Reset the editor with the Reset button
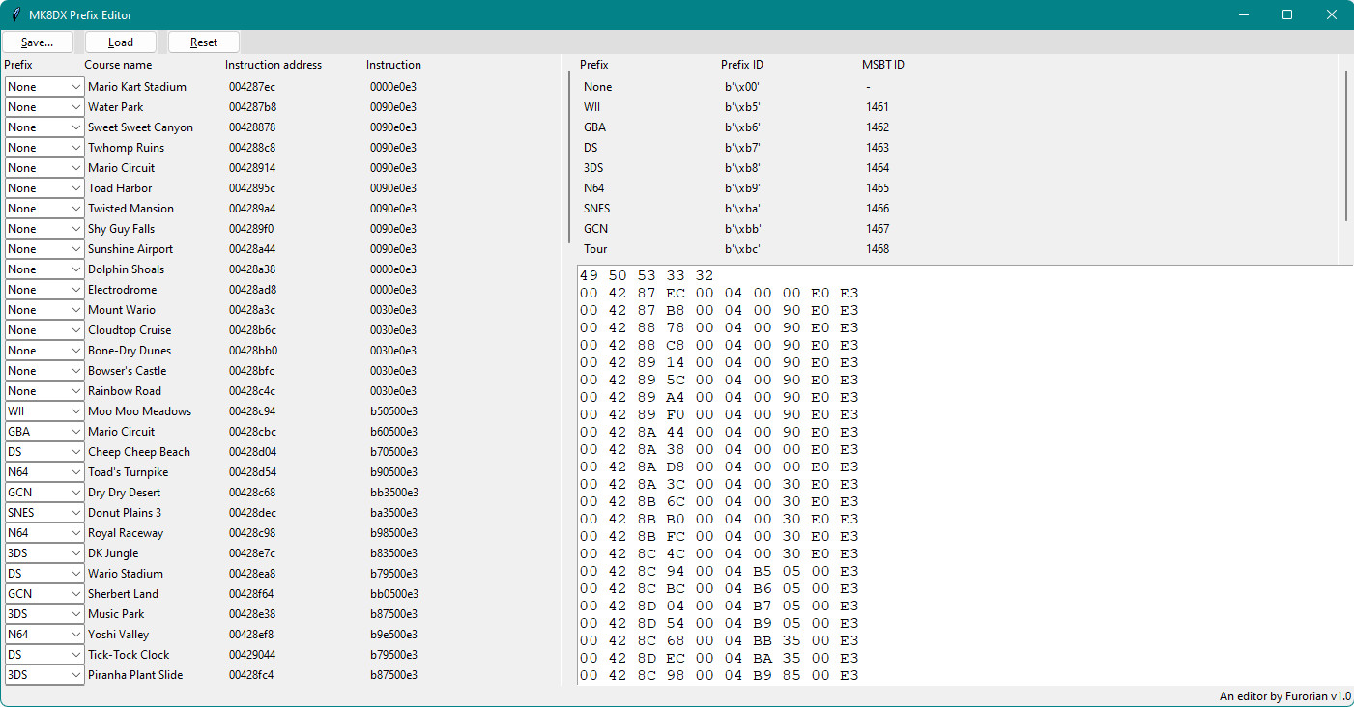The height and width of the screenshot is (707, 1354). point(204,42)
